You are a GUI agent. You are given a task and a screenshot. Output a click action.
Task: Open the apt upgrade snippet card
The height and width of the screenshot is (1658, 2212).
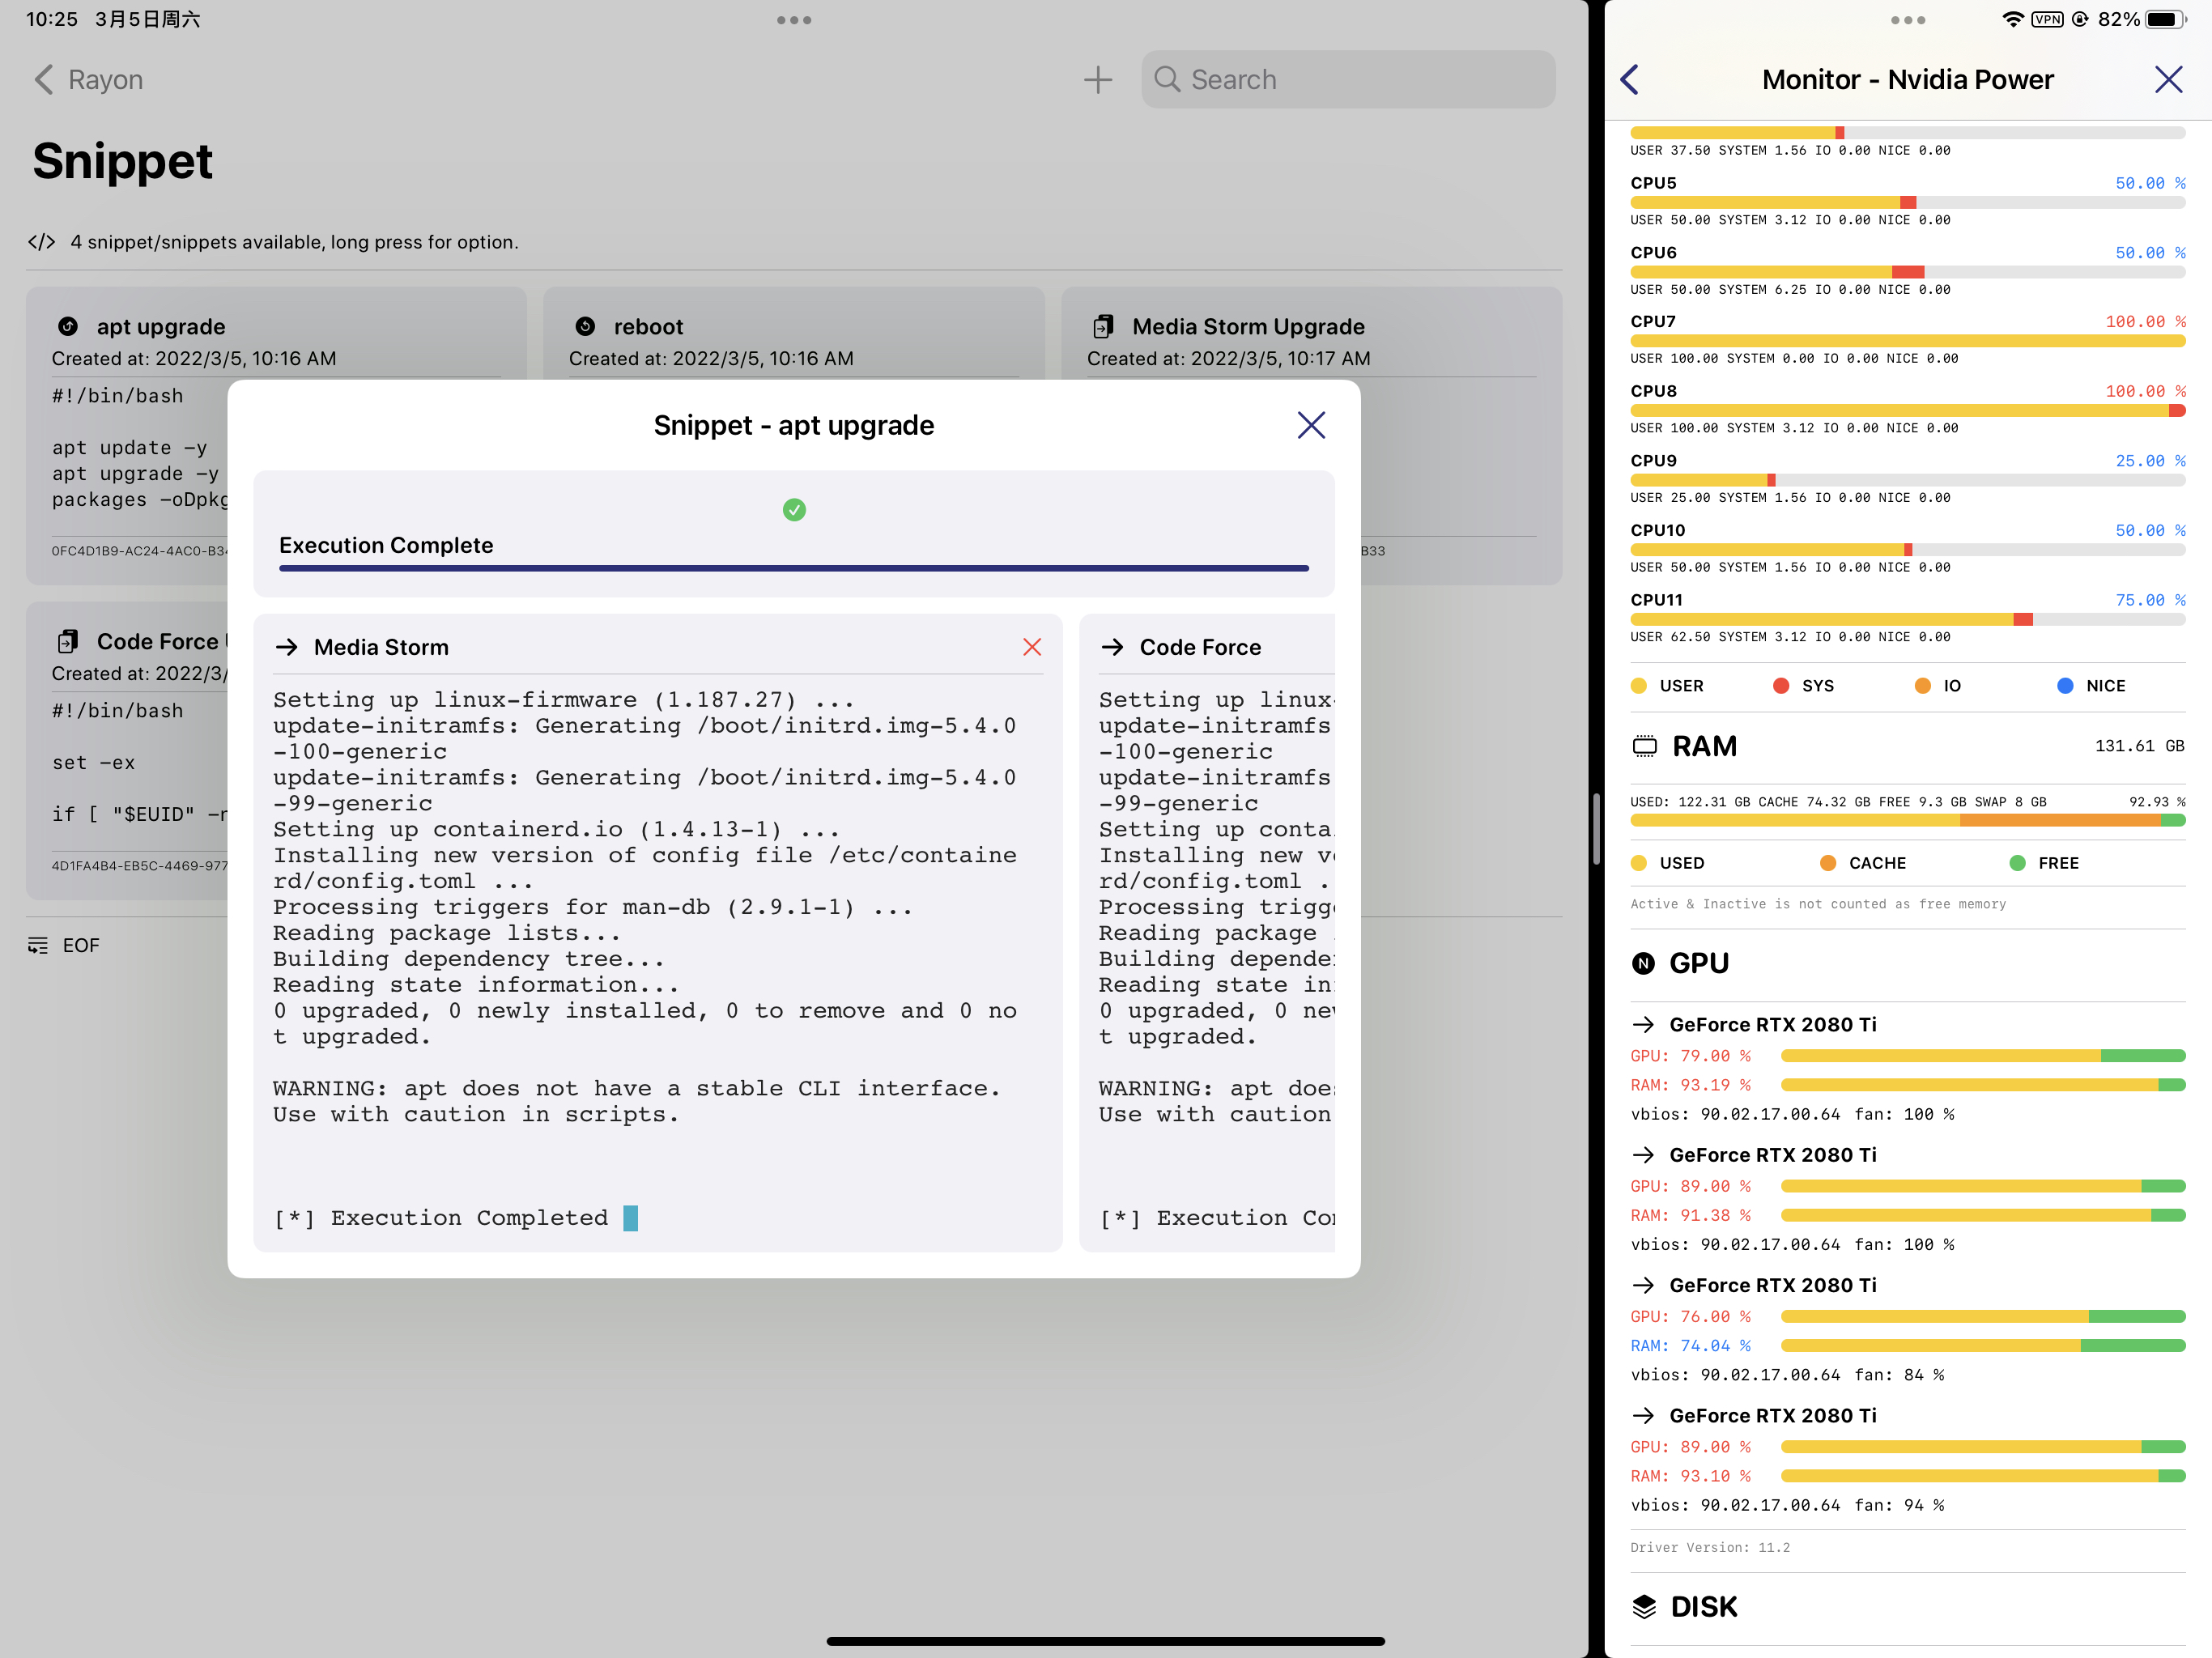pyautogui.click(x=160, y=327)
